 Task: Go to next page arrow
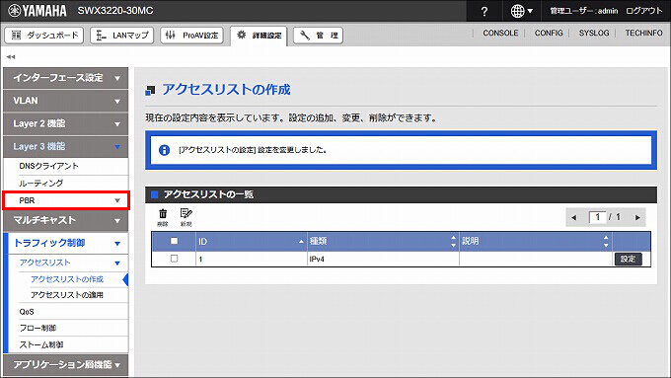pos(637,217)
